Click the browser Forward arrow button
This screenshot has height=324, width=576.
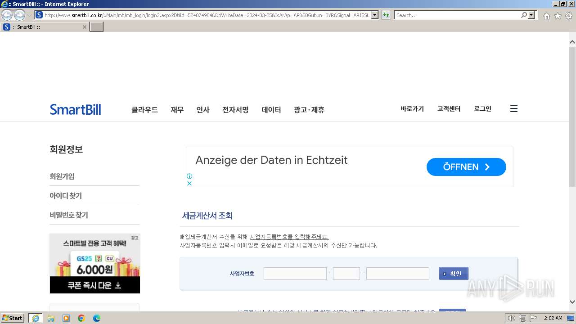19,15
